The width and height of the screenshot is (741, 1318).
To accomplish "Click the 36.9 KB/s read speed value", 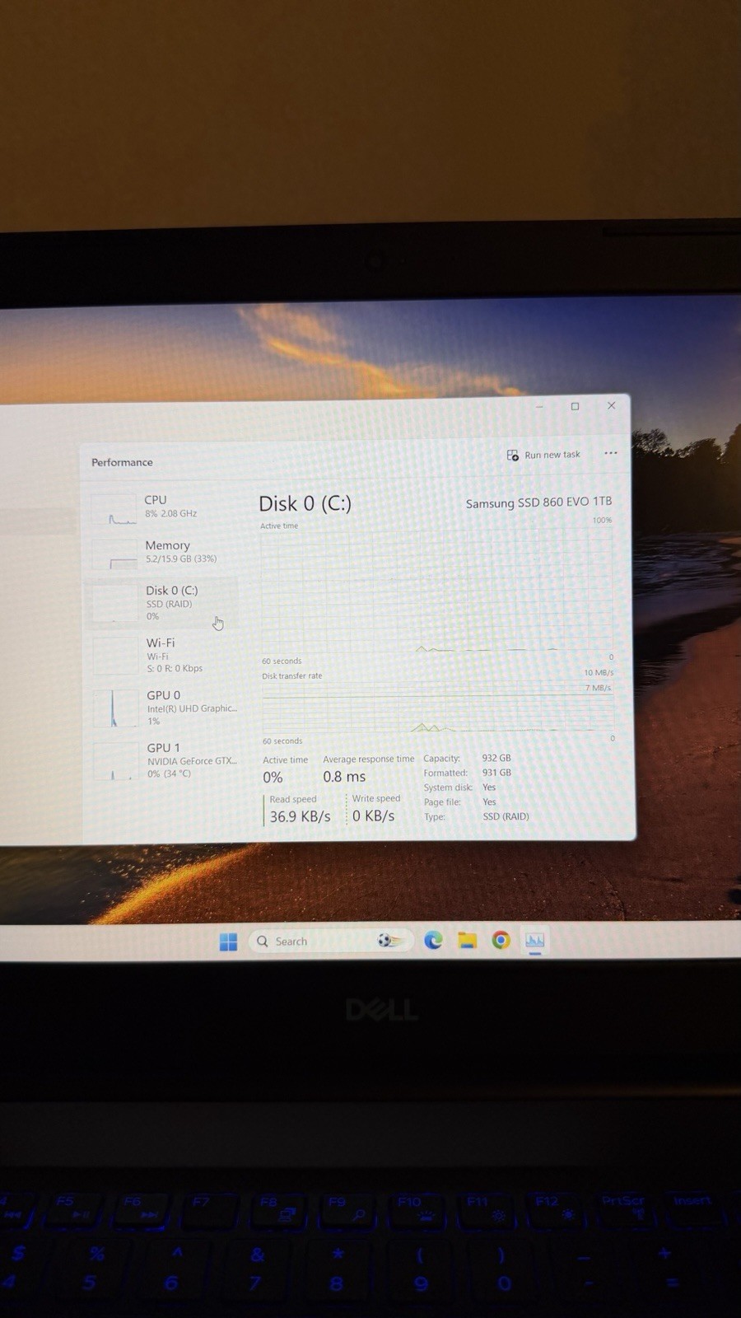I will 300,816.
